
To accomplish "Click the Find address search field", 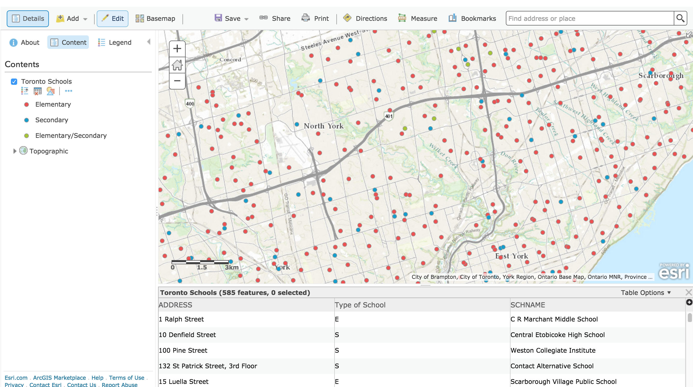I will 590,18.
